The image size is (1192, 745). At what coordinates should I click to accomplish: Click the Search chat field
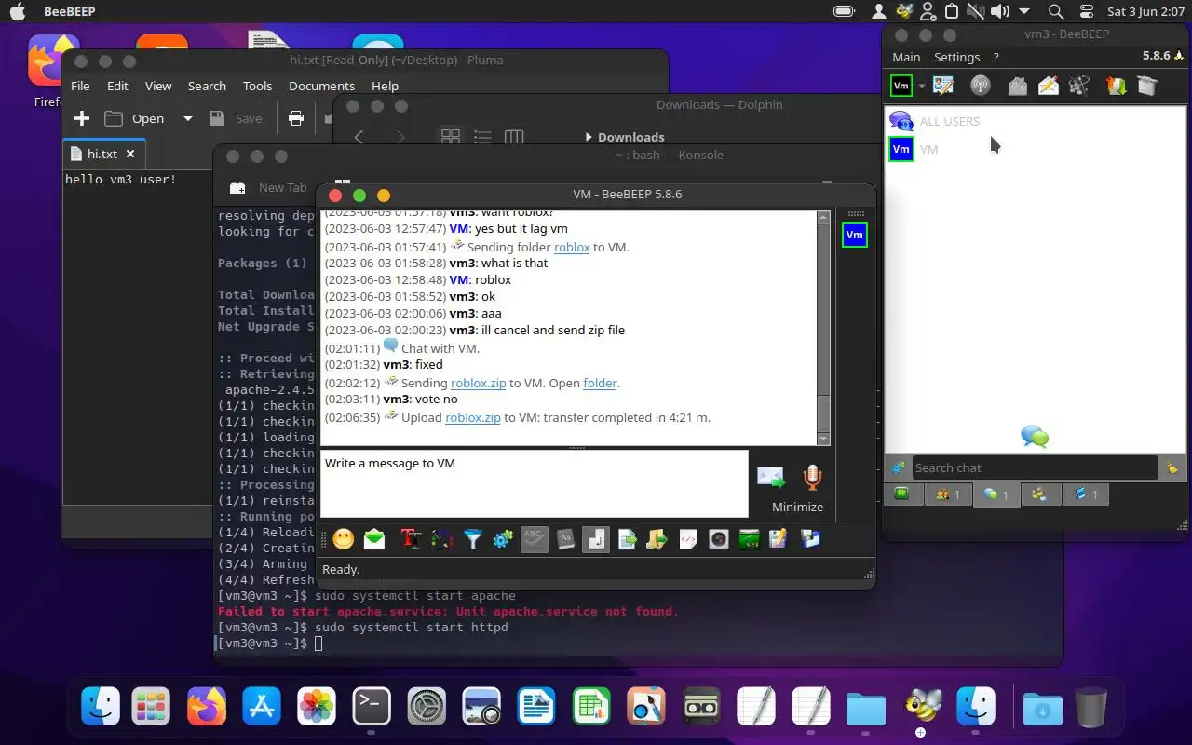1033,467
